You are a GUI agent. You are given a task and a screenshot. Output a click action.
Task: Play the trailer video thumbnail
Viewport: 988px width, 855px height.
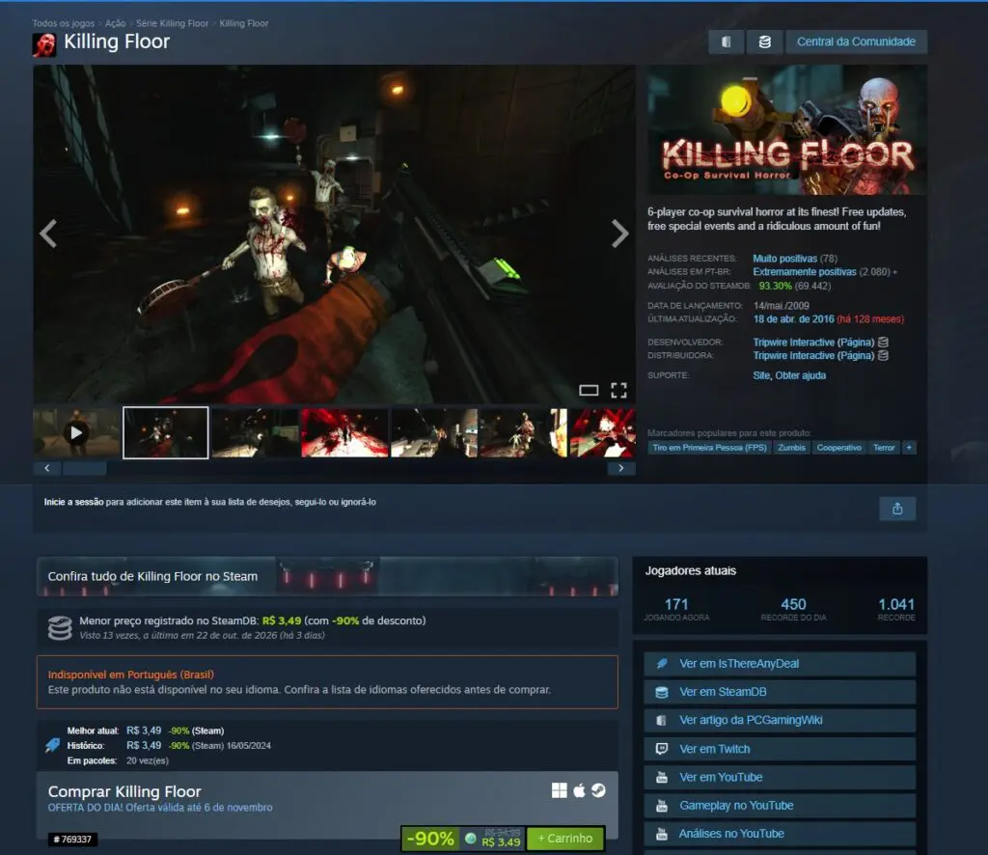click(76, 433)
